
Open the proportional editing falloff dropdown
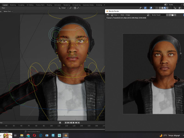pos(78,8)
